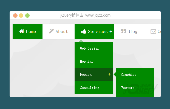
Task: Open the Home text label
Action: click(31, 32)
